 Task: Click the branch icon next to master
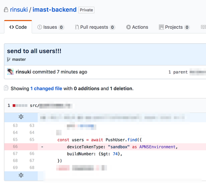pyautogui.click(x=9, y=59)
